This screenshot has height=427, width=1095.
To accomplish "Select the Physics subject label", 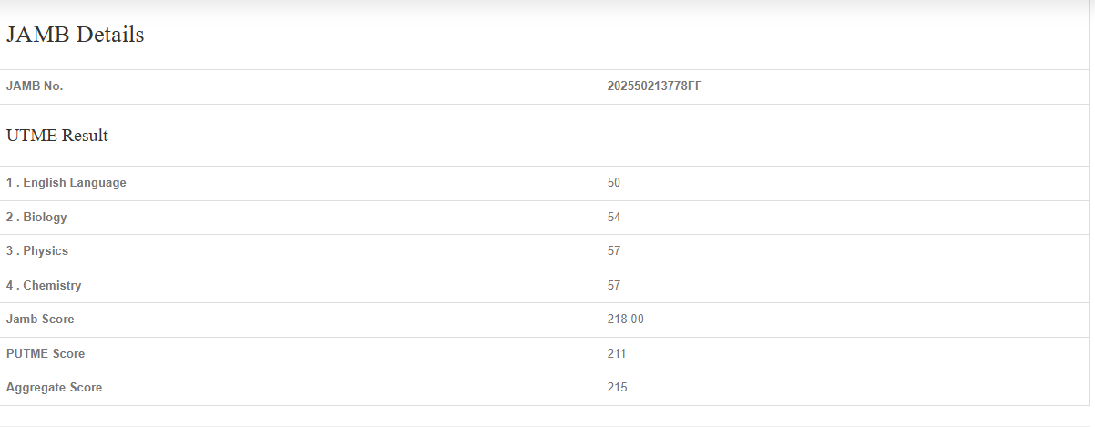I will point(37,251).
